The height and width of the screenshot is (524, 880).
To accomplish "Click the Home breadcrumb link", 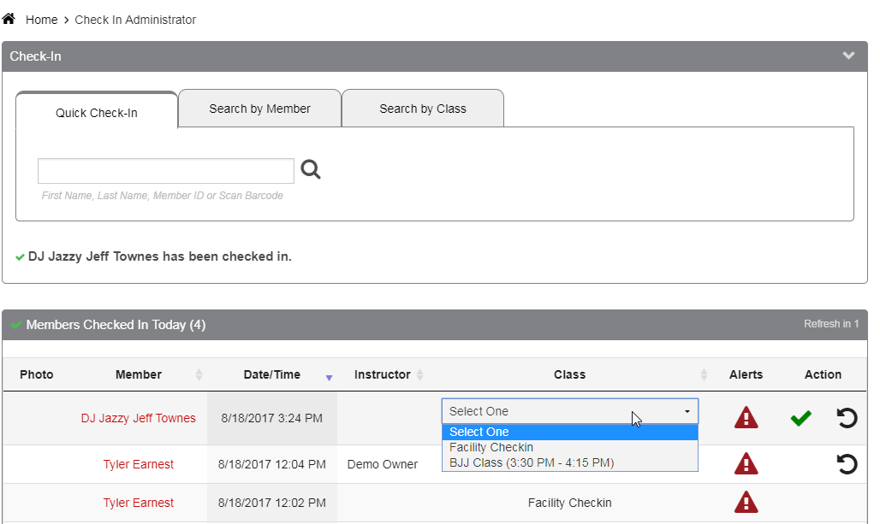I will (x=42, y=20).
